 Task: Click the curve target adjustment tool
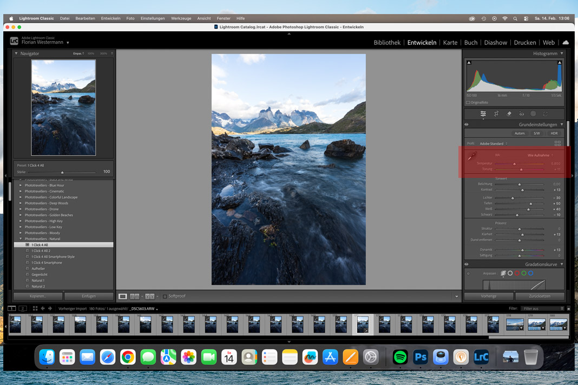click(468, 274)
